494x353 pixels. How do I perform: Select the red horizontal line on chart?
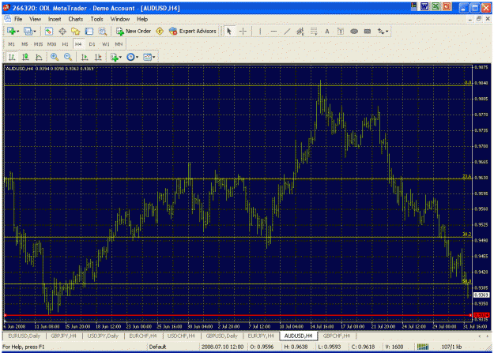pos(238,315)
